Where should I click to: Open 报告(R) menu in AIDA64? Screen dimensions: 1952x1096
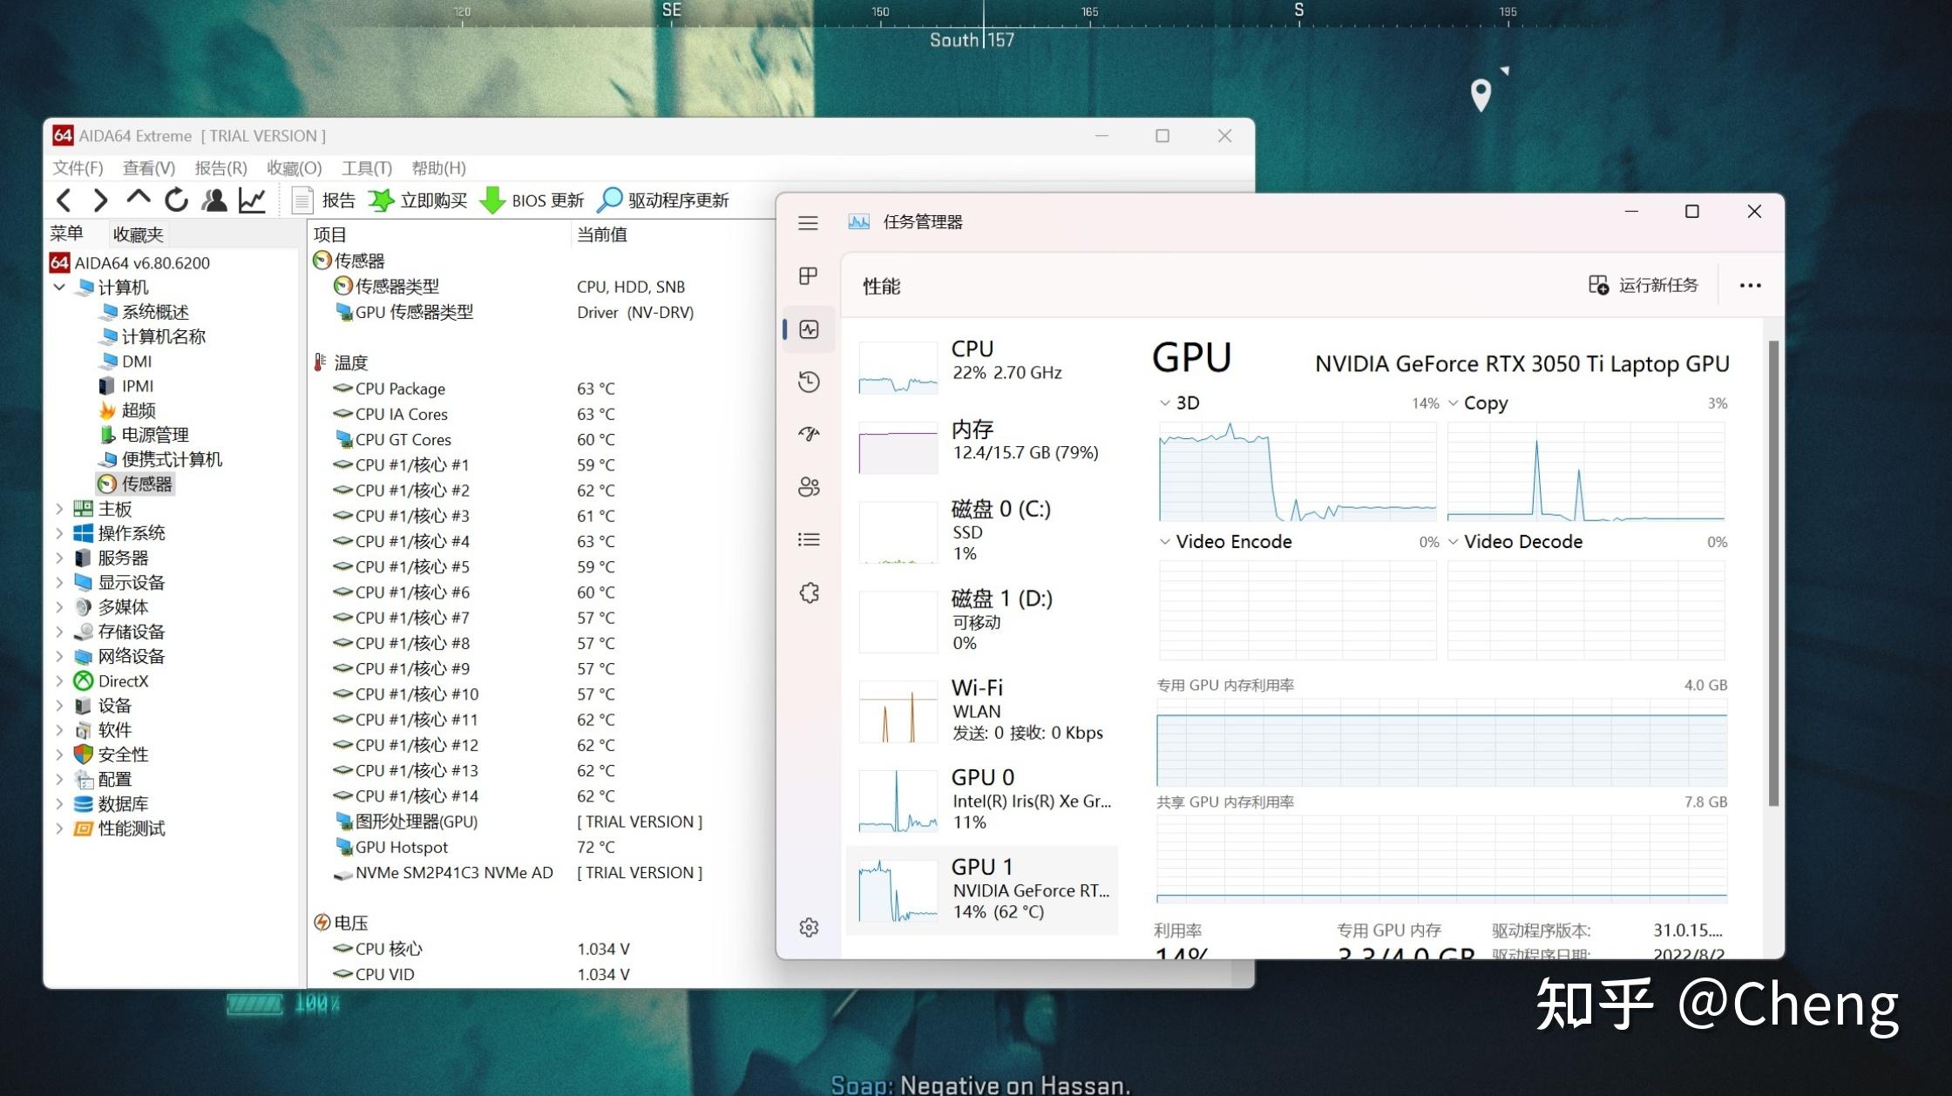[x=220, y=167]
